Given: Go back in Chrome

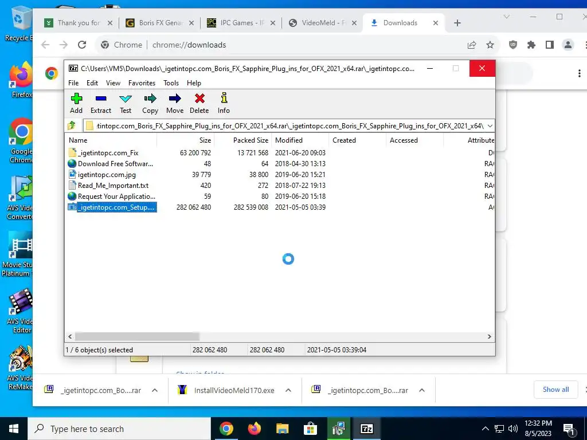Looking at the screenshot, I should (x=45, y=45).
